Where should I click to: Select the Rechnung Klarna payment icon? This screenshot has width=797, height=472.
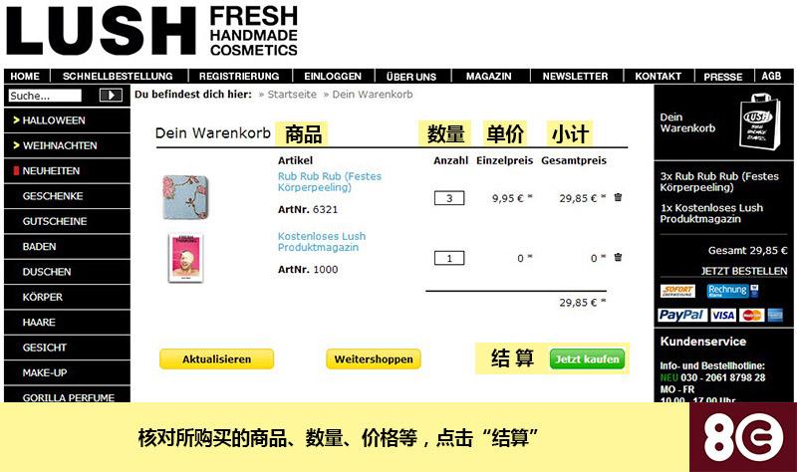(x=727, y=291)
